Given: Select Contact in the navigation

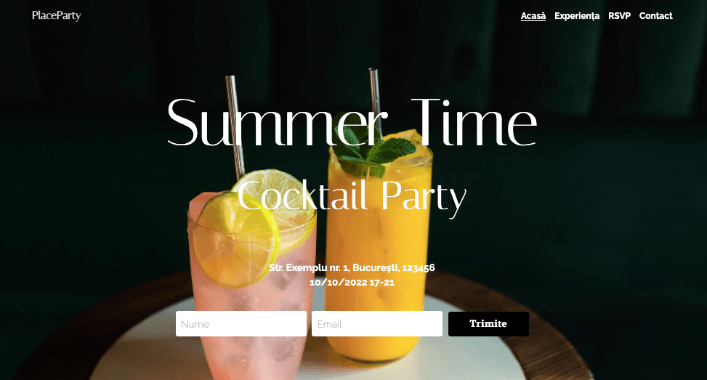Looking at the screenshot, I should [x=655, y=16].
